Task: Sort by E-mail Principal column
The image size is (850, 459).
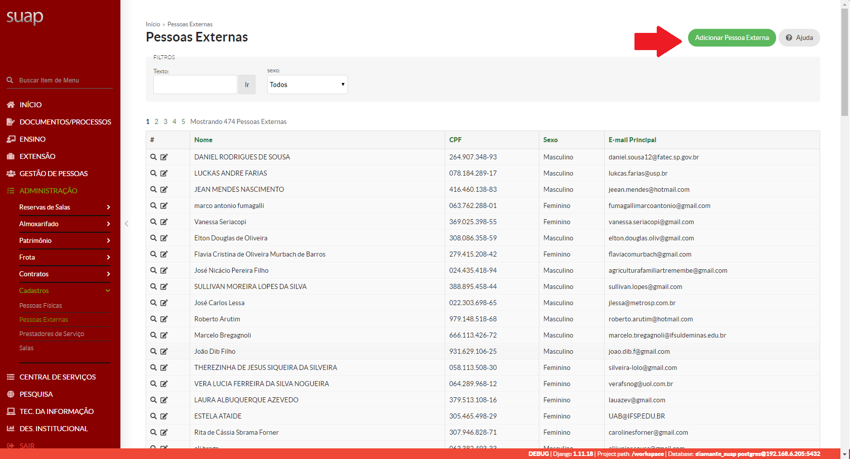Action: click(x=632, y=140)
